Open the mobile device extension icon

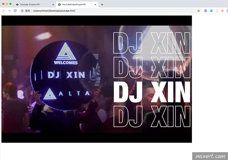[217, 11]
